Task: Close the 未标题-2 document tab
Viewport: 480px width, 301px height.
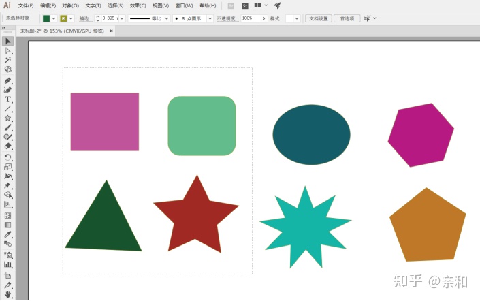Action: [x=111, y=31]
